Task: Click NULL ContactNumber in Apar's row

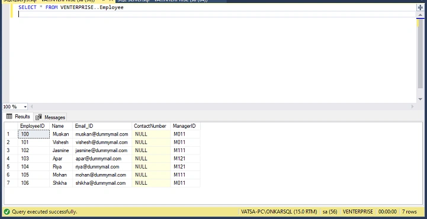Action: pos(151,159)
